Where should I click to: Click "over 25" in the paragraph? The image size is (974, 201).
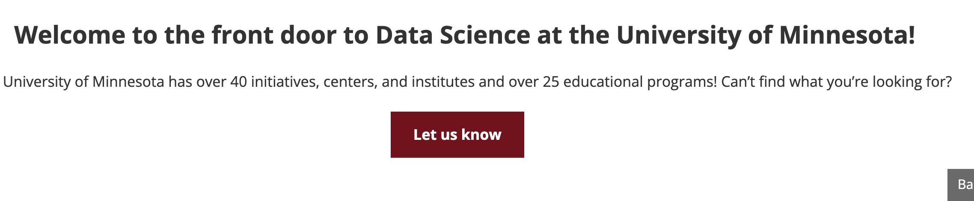click(x=534, y=82)
